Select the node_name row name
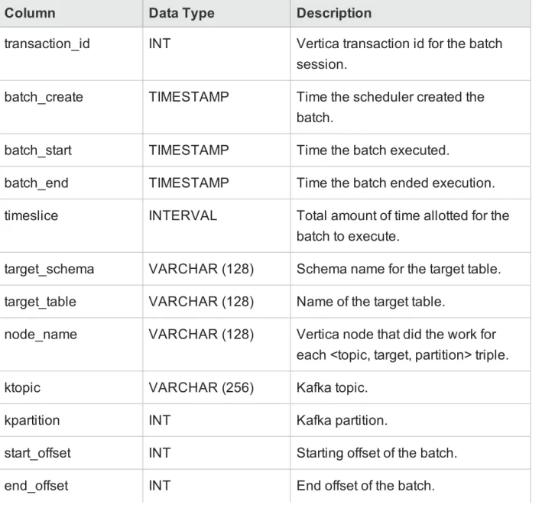Viewport: 542px width, 508px height. [x=41, y=335]
